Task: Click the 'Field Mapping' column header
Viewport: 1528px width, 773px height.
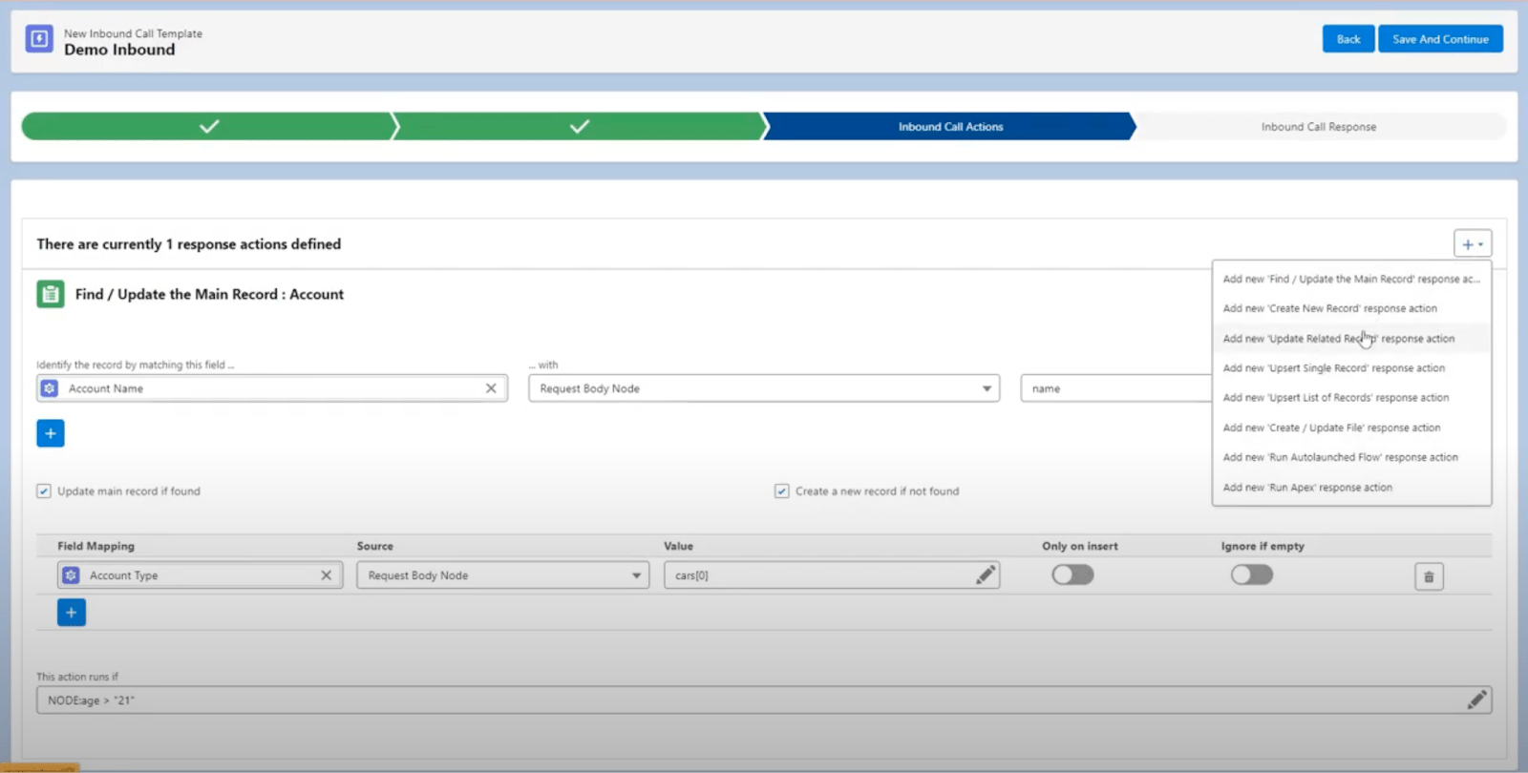Action: point(95,546)
